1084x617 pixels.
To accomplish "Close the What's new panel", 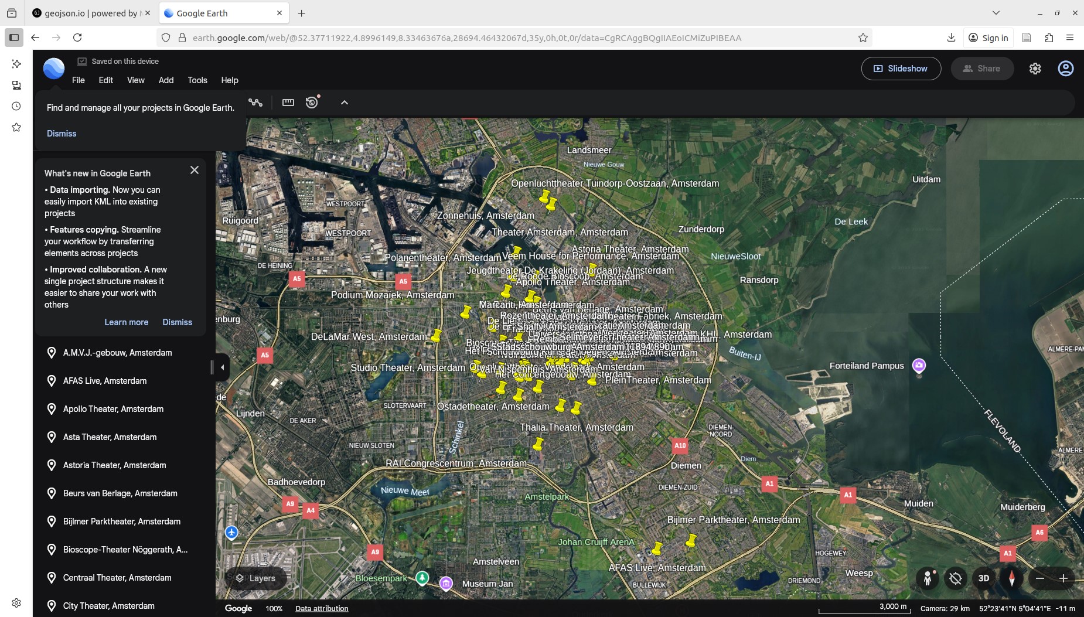I will [195, 170].
